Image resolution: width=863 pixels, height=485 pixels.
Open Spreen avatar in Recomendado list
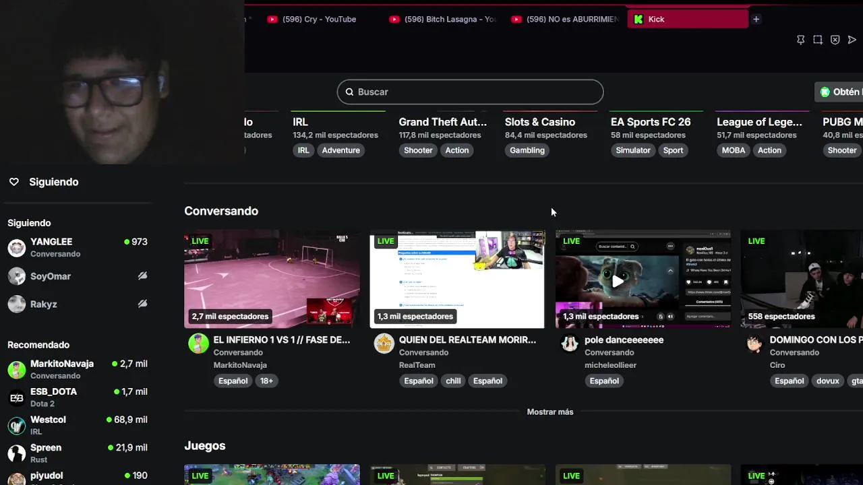[x=17, y=453]
